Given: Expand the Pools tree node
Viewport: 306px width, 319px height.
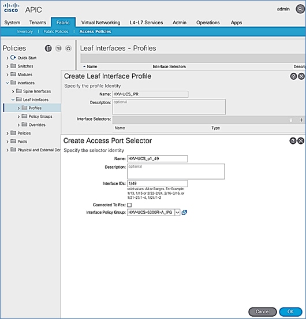Looking at the screenshot, I should pos(8,142).
